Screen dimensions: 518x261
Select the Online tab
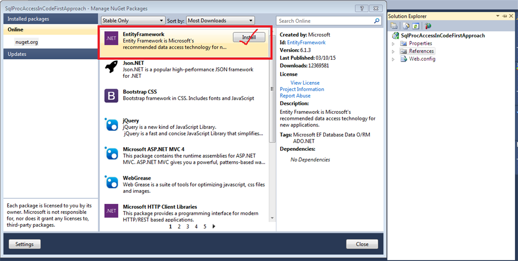coord(51,29)
